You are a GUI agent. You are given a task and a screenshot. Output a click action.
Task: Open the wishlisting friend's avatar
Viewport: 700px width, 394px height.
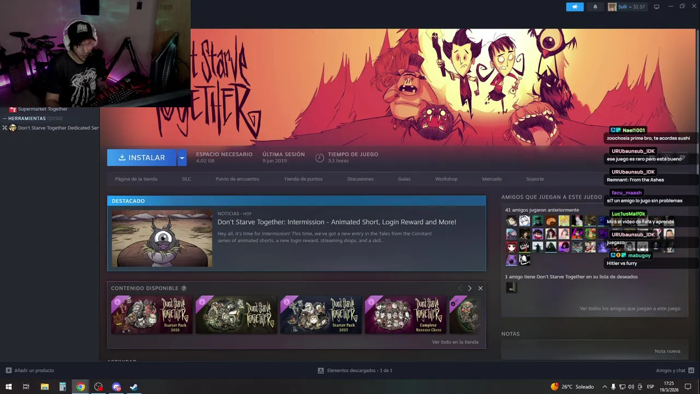coord(511,287)
